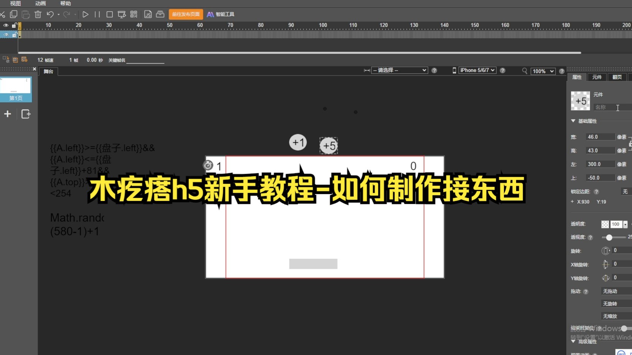Click the undo arrow icon
Screen dimensions: 632x355
coord(50,14)
